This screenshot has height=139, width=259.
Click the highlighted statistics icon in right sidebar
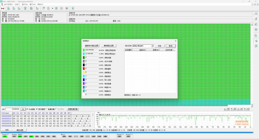coord(256,41)
